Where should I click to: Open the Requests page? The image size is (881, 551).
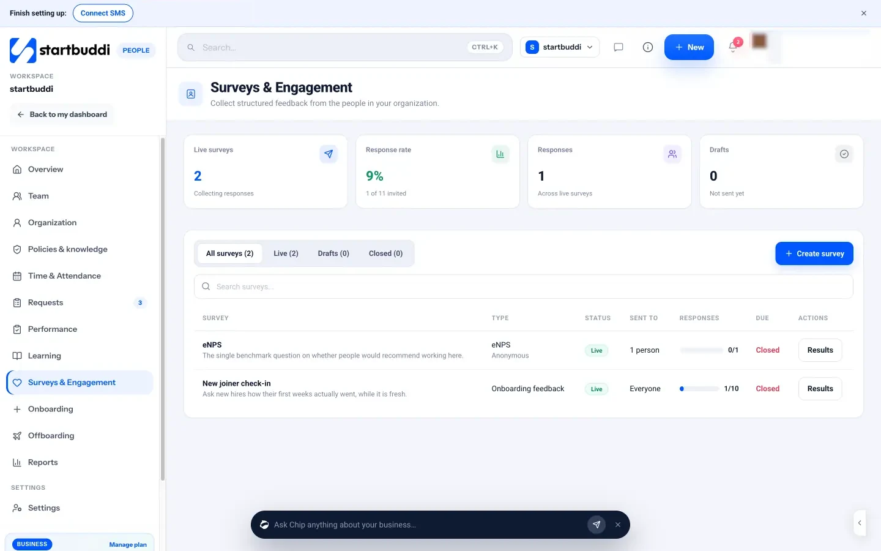80,302
